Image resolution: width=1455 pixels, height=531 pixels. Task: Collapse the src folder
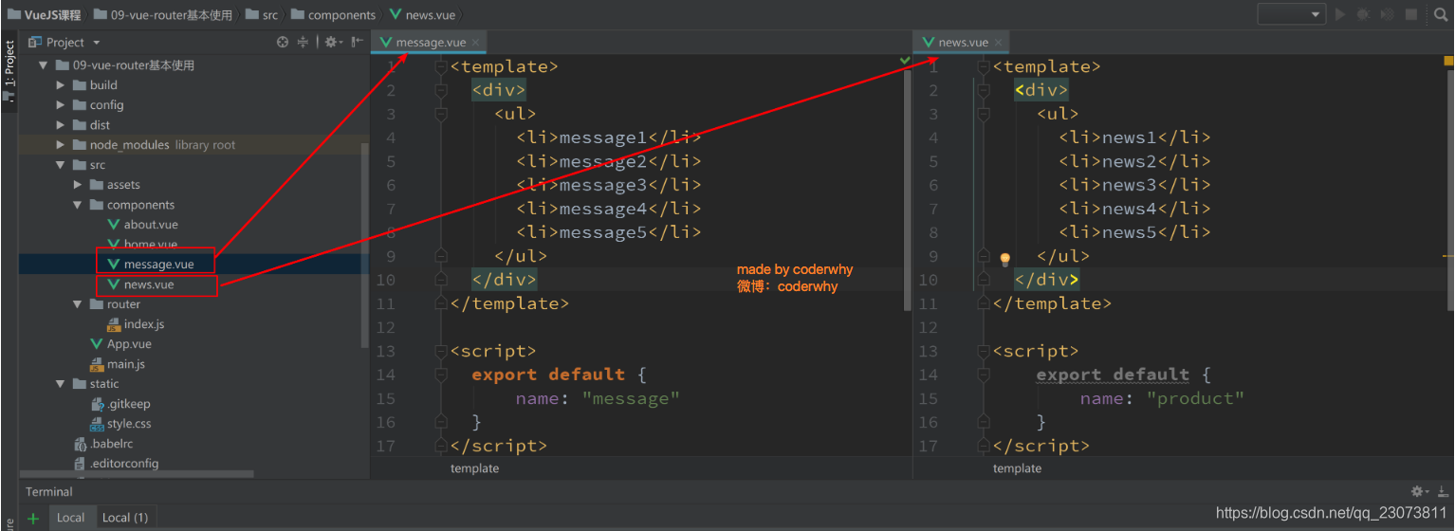point(61,165)
